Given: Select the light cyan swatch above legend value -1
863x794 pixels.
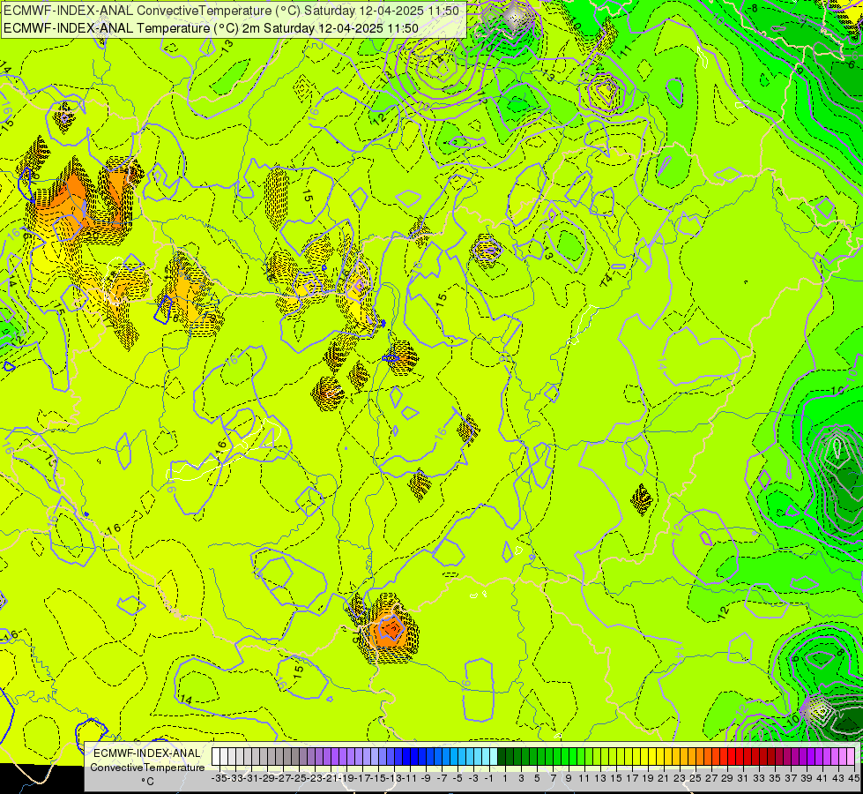Looking at the screenshot, I should [x=493, y=757].
